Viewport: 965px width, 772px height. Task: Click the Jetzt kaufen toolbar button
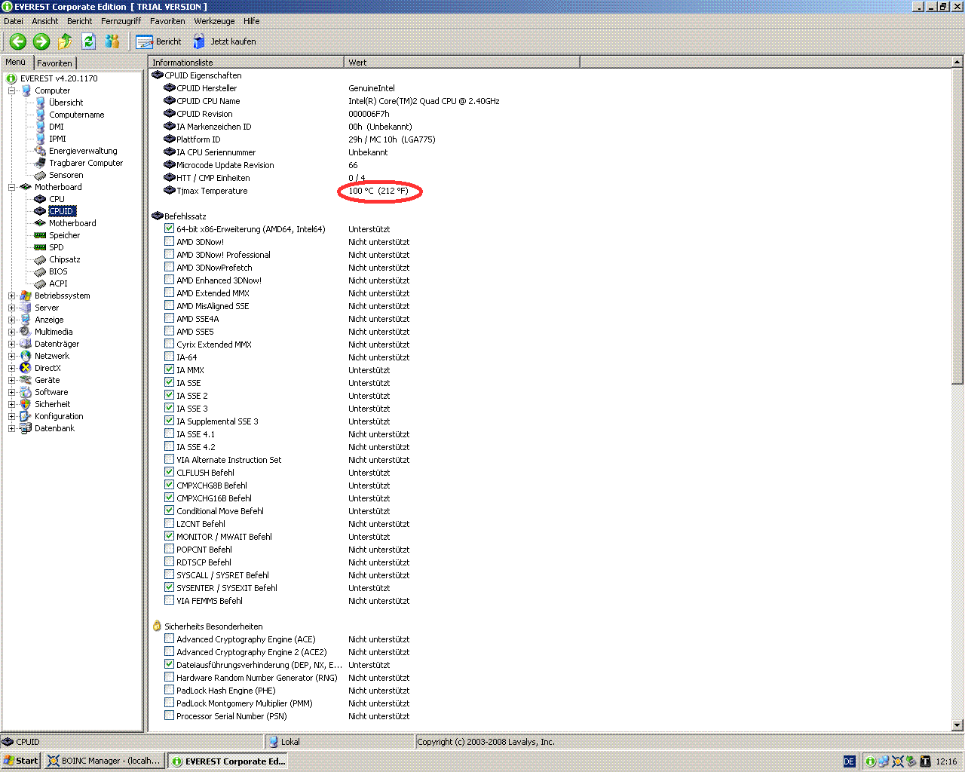(225, 41)
